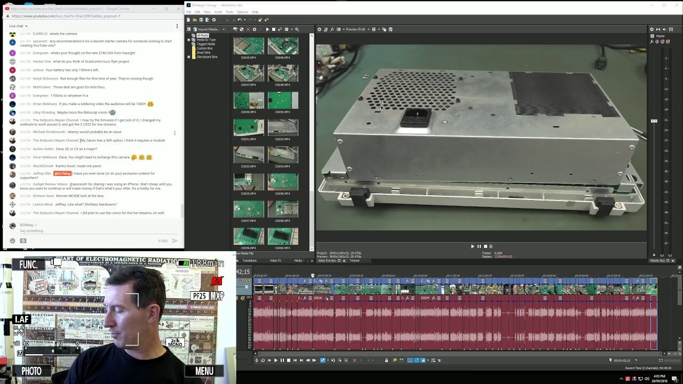Copy preview snapshot to clipboard icon
This screenshot has width=683, height=384.
[x=384, y=29]
